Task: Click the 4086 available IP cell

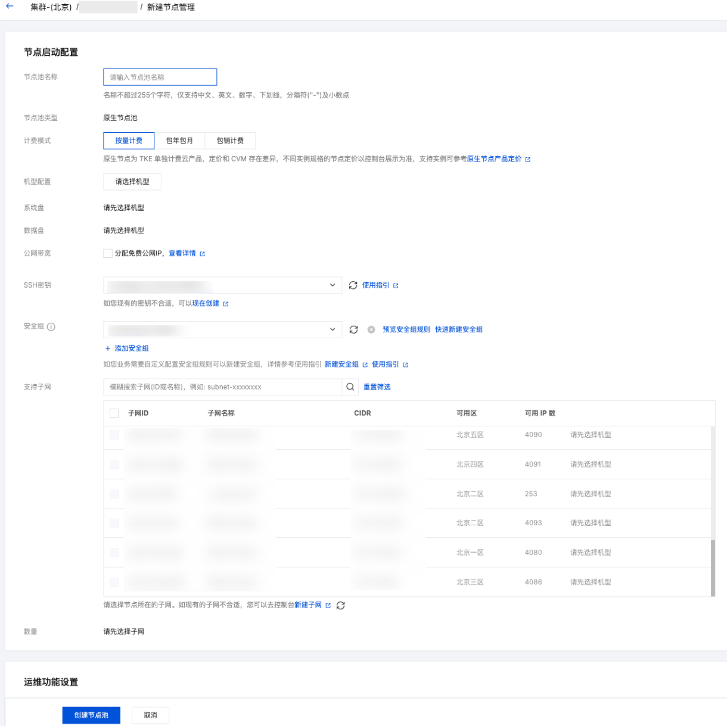Action: (533, 582)
